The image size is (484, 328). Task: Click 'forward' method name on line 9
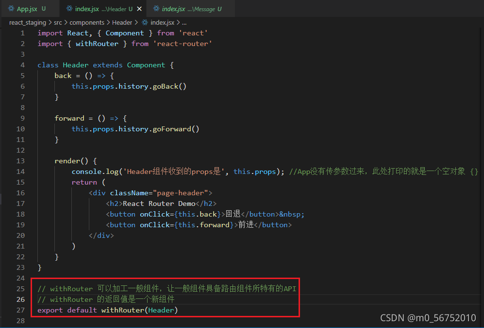pyautogui.click(x=69, y=118)
